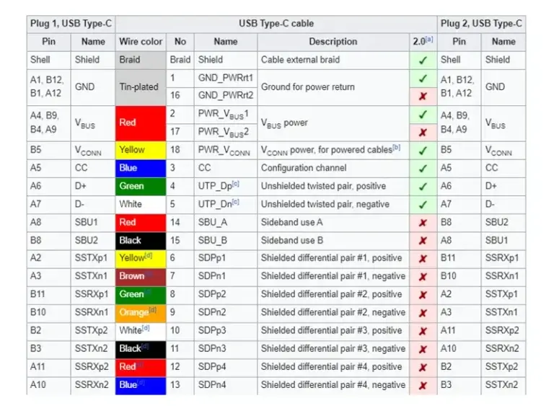
Task: Click the check mark beside GND_PWRrt1
Action: (423, 79)
